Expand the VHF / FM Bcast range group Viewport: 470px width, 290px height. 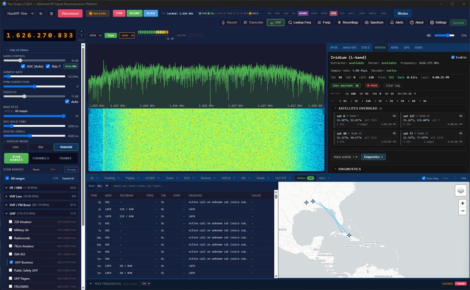coord(41,205)
